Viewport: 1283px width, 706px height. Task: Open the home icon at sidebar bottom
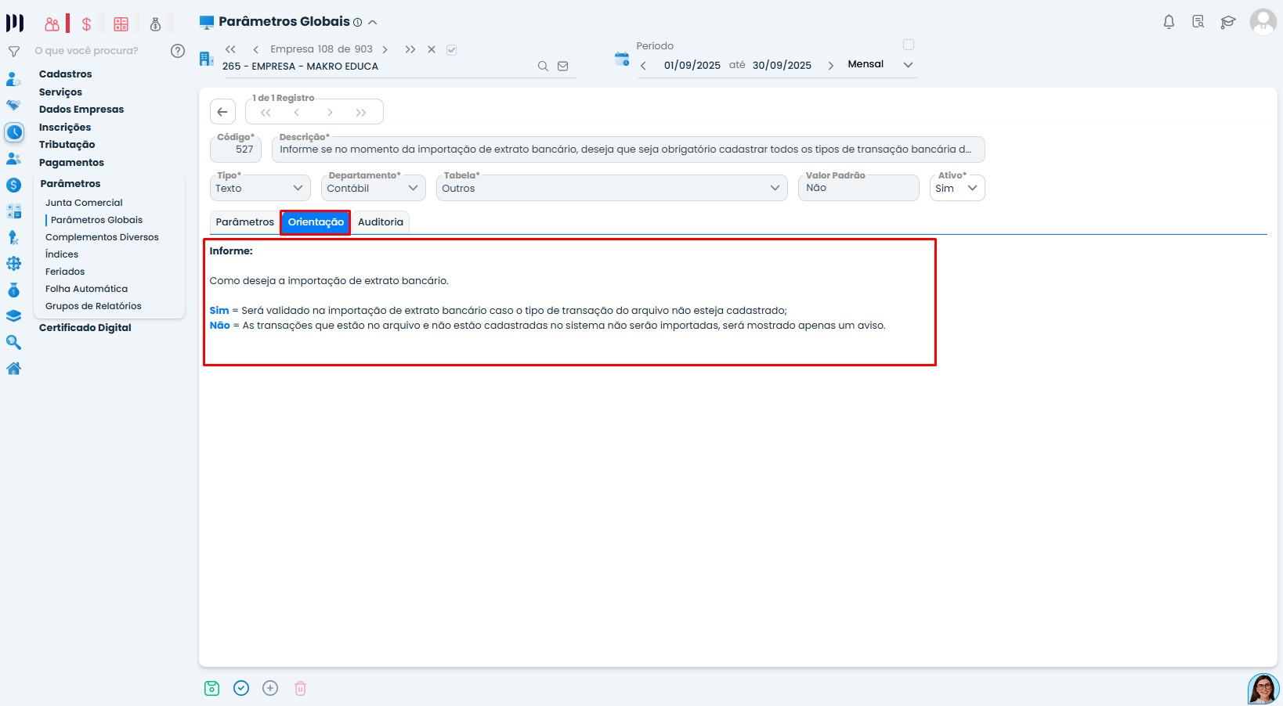tap(14, 368)
